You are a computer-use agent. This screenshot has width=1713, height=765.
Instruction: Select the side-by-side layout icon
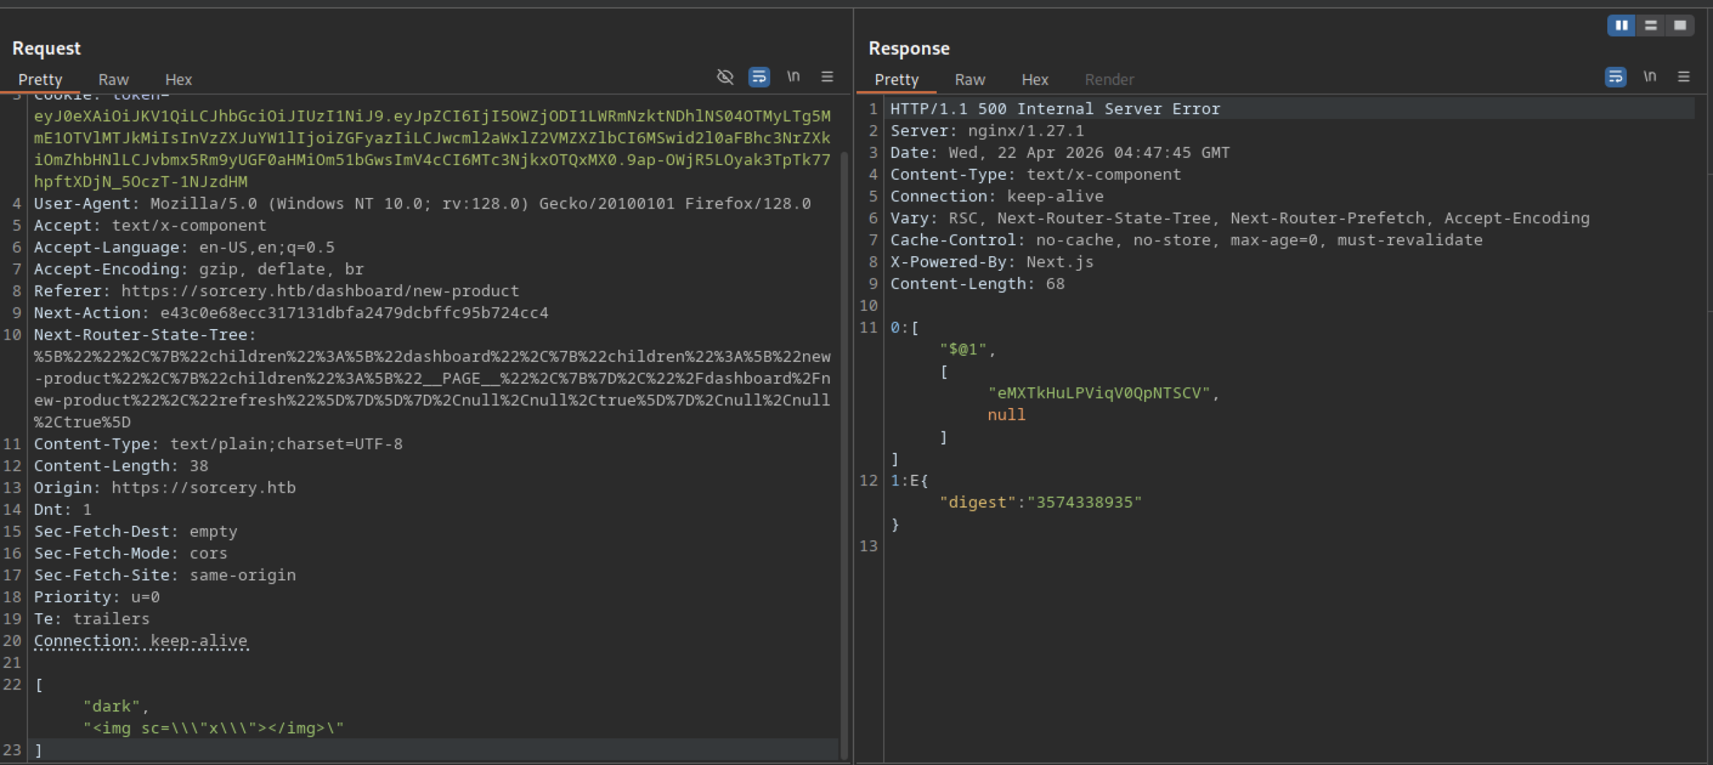1621,25
